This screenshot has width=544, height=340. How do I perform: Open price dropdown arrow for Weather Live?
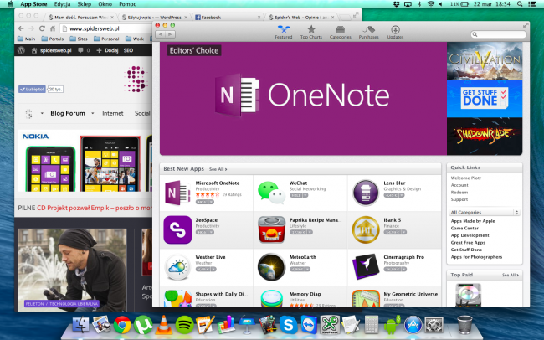213,269
